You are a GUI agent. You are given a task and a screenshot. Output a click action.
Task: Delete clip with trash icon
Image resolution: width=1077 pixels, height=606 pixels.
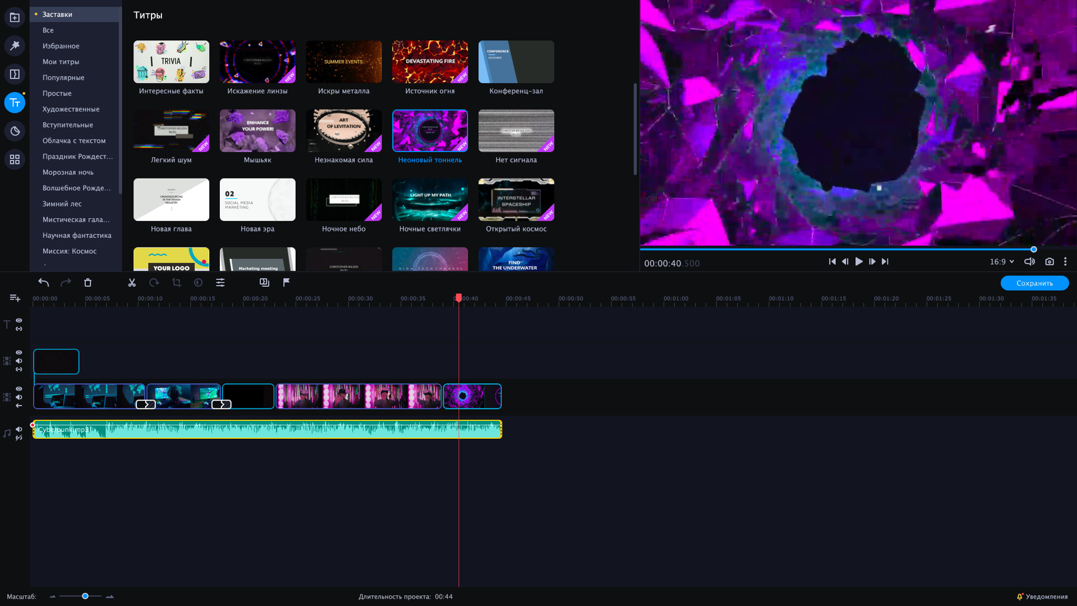coord(88,283)
